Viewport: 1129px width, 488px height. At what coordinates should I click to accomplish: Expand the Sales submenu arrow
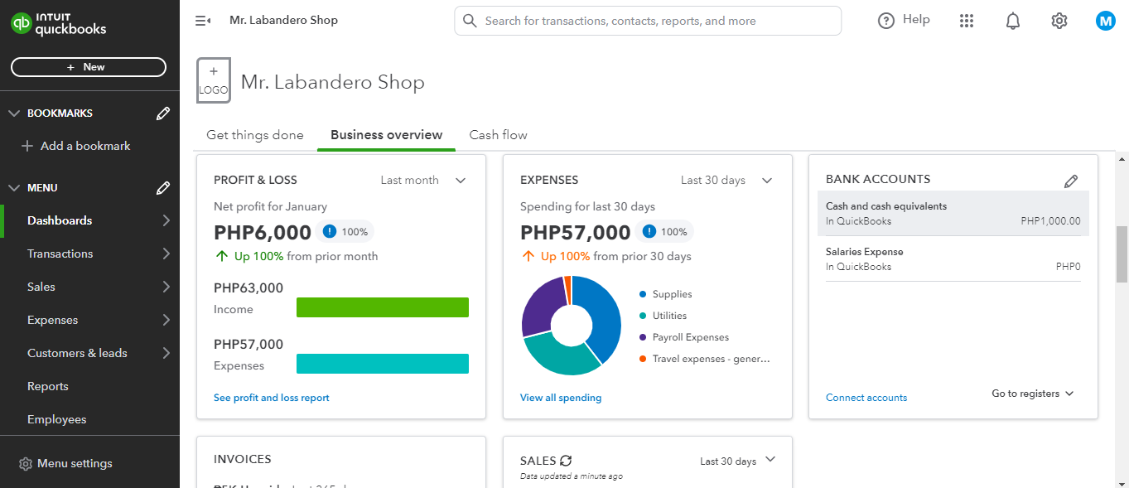click(x=166, y=287)
